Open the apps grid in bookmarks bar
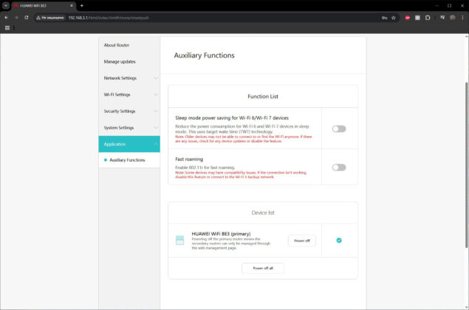The width and height of the screenshot is (469, 310). pos(7,28)
